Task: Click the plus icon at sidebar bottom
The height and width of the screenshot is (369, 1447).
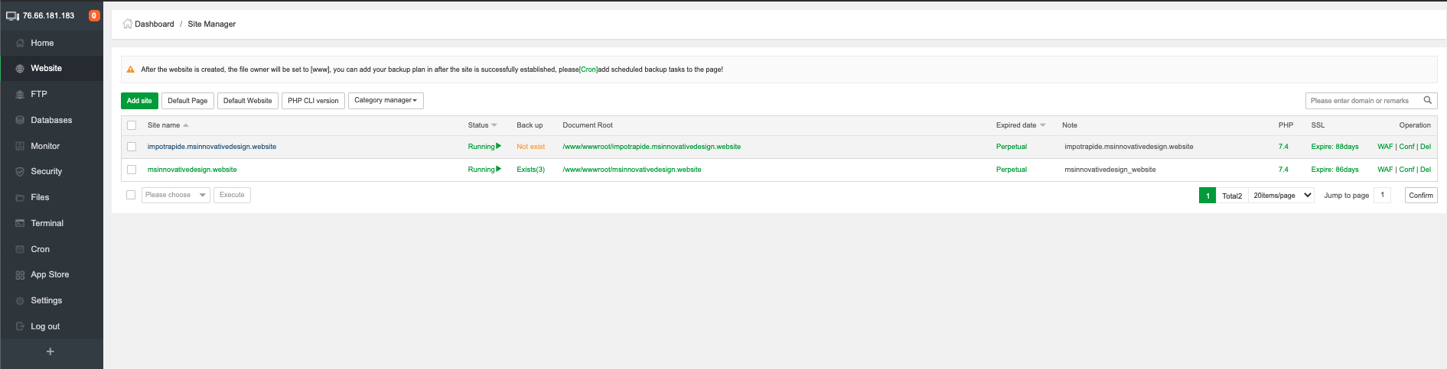Action: coord(51,351)
